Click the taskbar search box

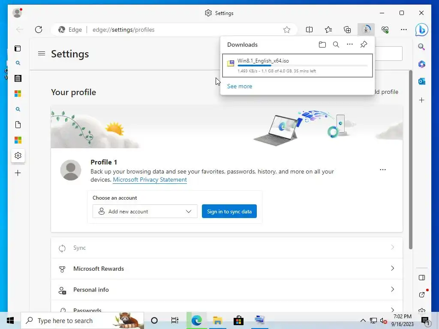click(x=82, y=320)
